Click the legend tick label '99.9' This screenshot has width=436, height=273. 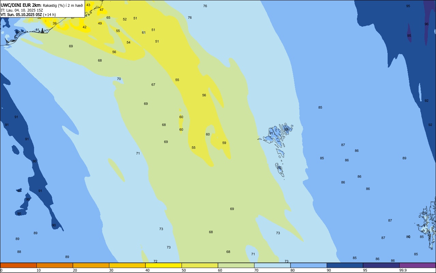[403, 270]
